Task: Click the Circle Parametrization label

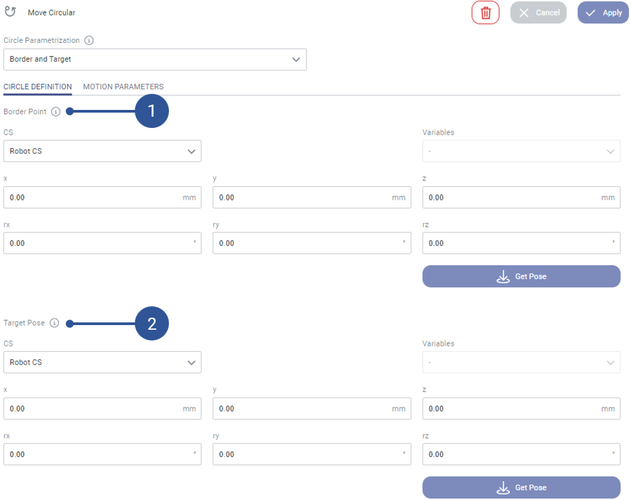Action: tap(42, 40)
